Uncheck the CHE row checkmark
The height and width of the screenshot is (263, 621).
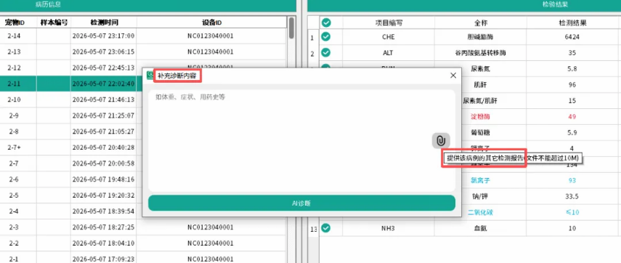326,37
